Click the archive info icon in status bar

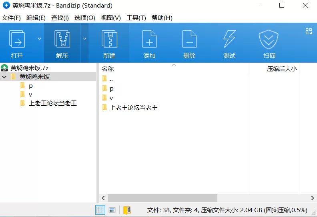click(127, 210)
